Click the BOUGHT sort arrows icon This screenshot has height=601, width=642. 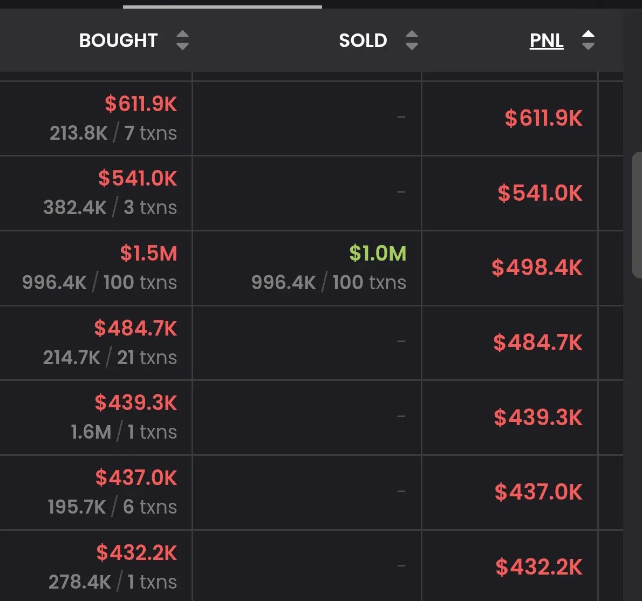click(x=182, y=40)
